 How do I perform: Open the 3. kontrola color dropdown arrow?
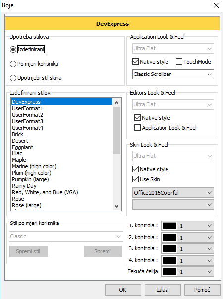(210, 249)
